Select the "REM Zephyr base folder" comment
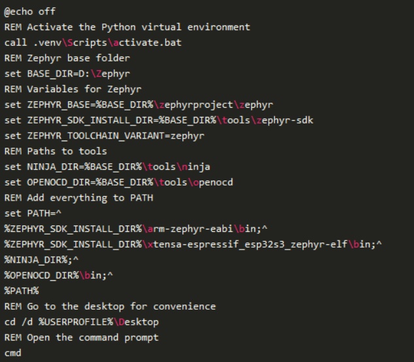The width and height of the screenshot is (414, 362). pos(58,58)
